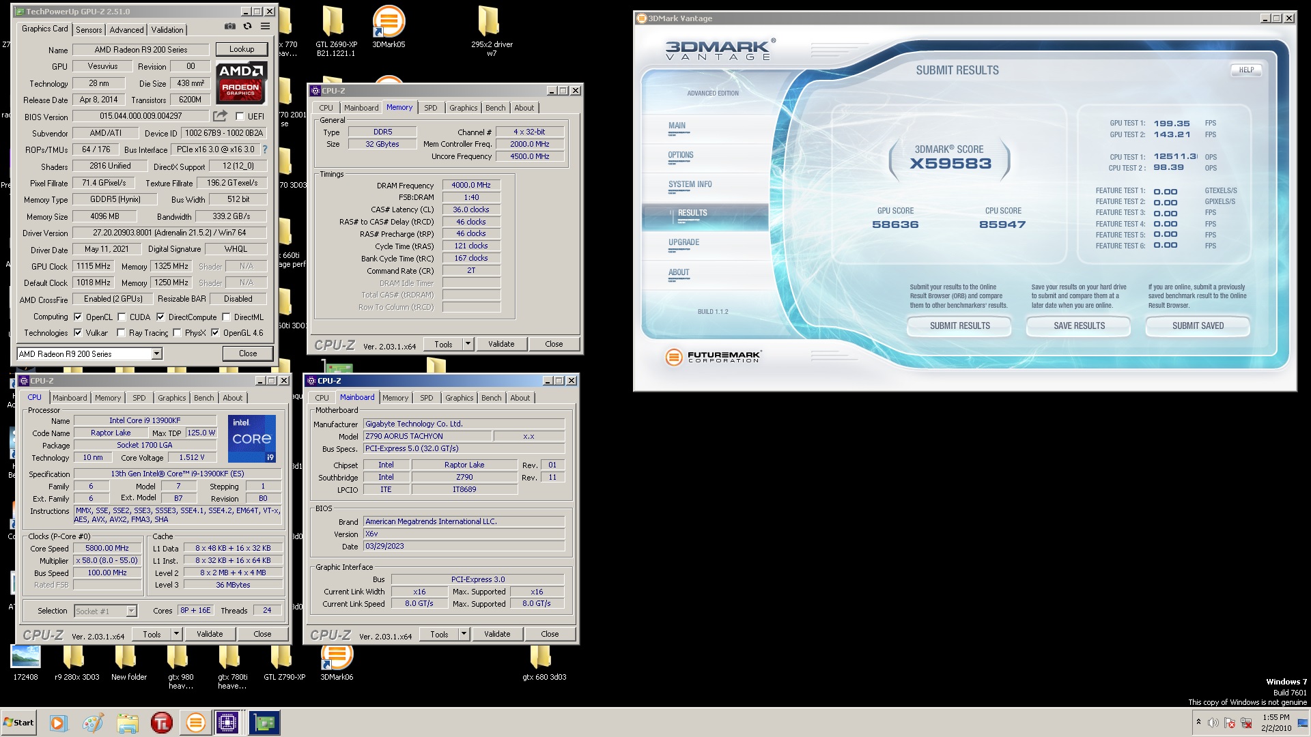Open the Socket #1 selection dropdown
Viewport: 1311px width, 737px height.
105,611
